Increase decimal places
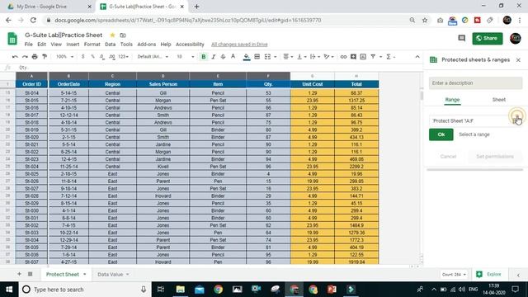This screenshot has height=297, width=528. coord(112,57)
